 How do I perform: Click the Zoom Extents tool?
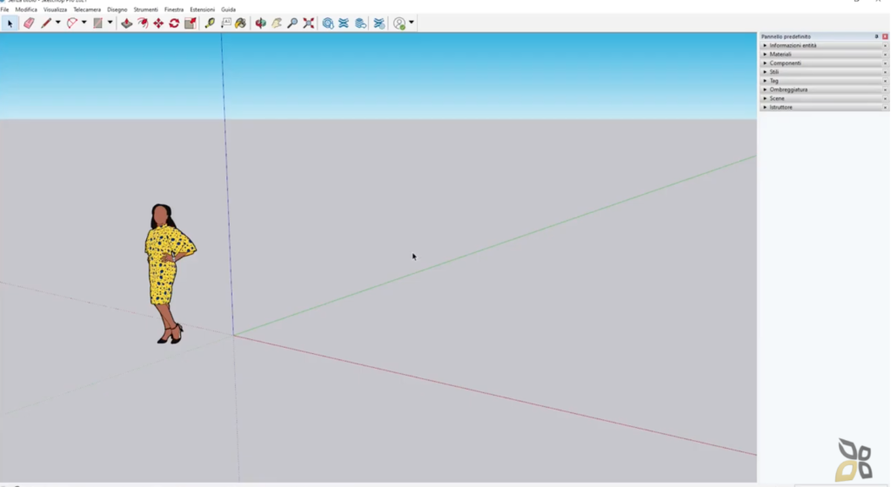pos(309,23)
